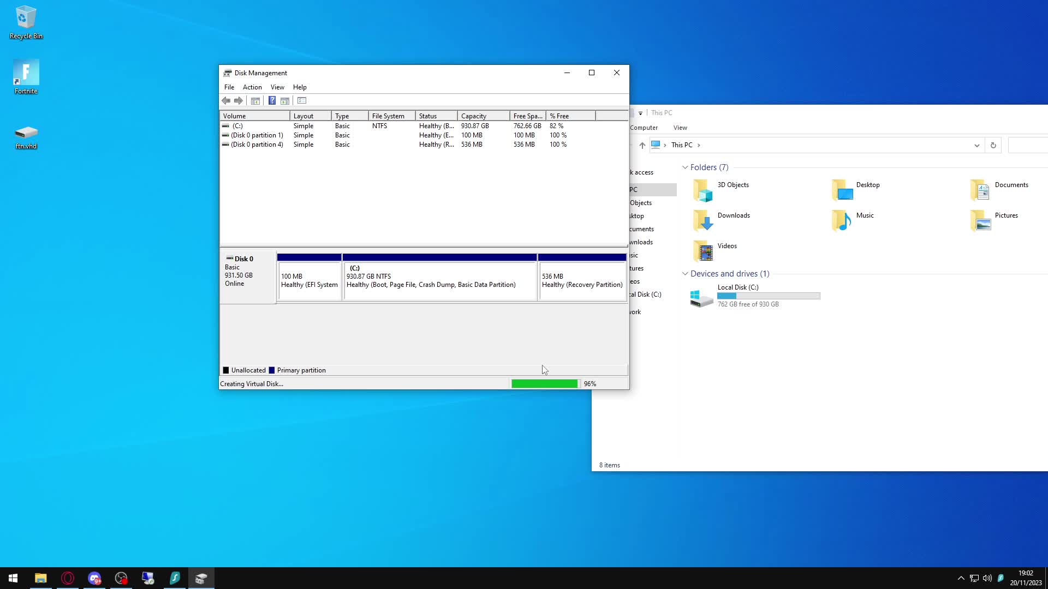1048x589 pixels.
Task: Select the Help question mark toolbar icon
Action: tap(272, 100)
